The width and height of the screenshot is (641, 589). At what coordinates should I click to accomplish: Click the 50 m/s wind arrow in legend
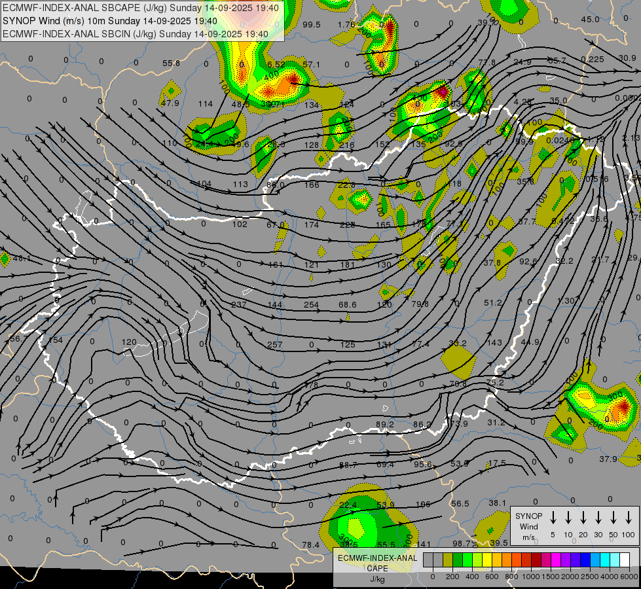(614, 518)
